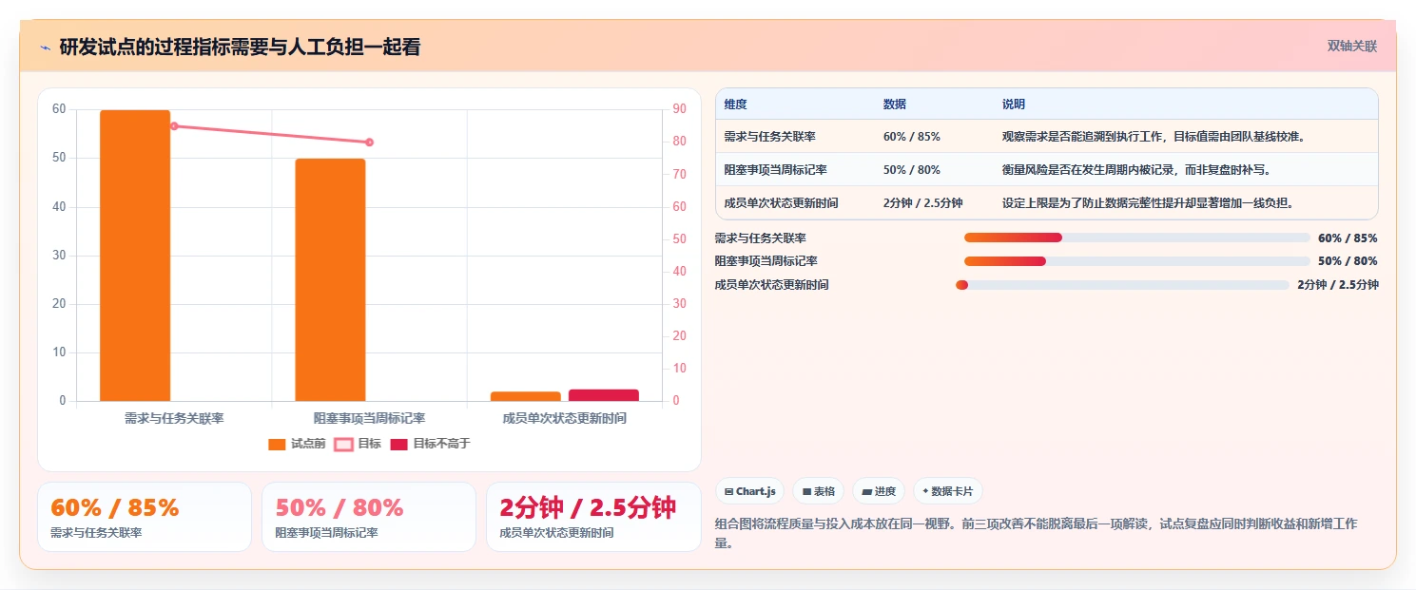Click the crimson 目标不高于 legend color box
1416x590 pixels.
coord(398,444)
